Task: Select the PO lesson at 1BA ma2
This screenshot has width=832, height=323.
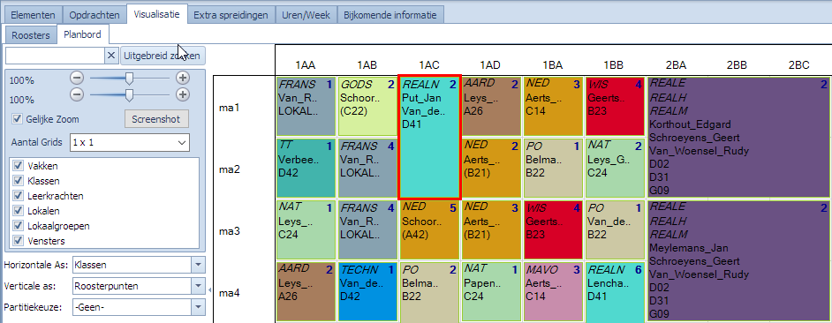Action: click(x=553, y=169)
